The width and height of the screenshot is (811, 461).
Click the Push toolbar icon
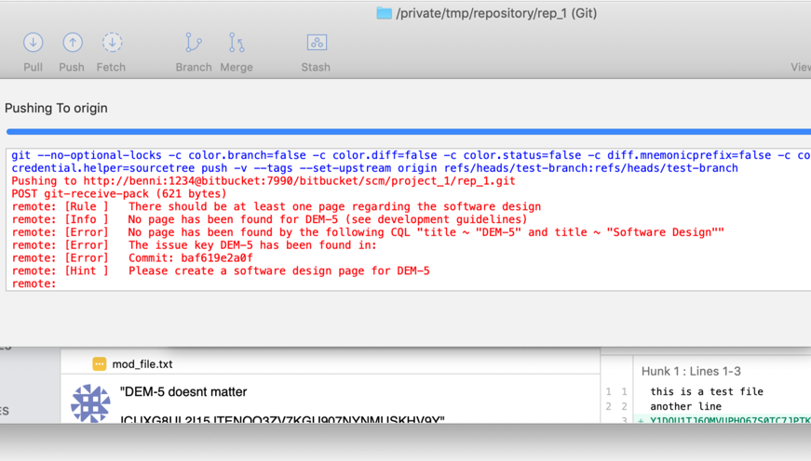coord(73,43)
